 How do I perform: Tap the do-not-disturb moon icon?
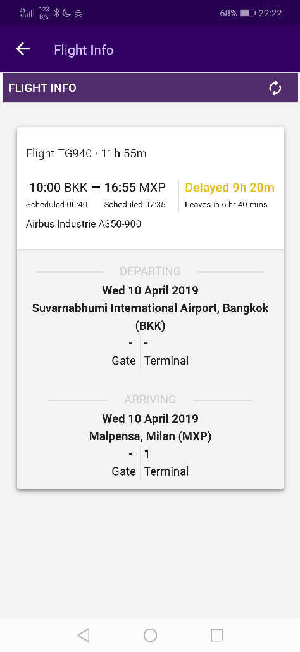pyautogui.click(x=67, y=13)
